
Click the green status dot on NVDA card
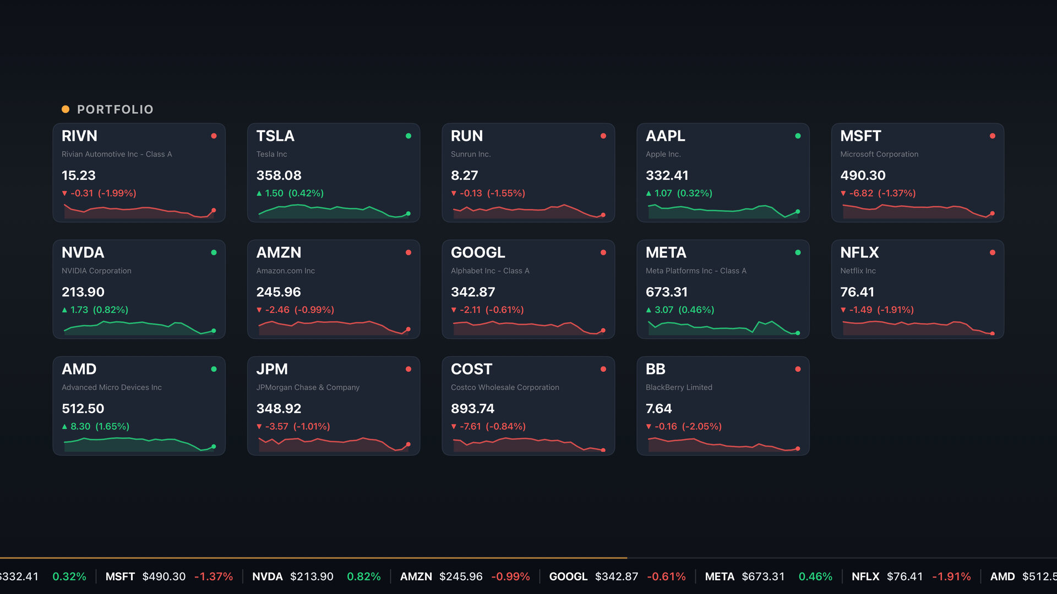(x=214, y=252)
